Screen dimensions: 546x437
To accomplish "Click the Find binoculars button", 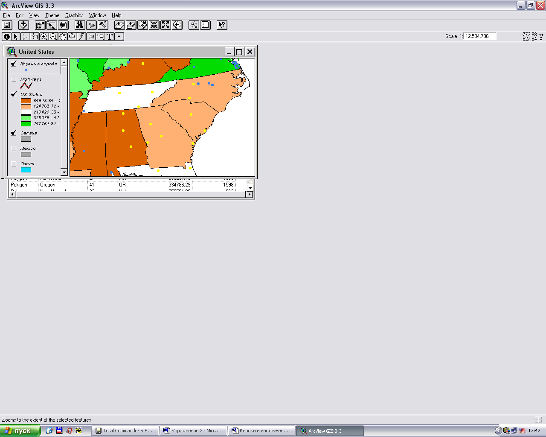I will point(80,25).
